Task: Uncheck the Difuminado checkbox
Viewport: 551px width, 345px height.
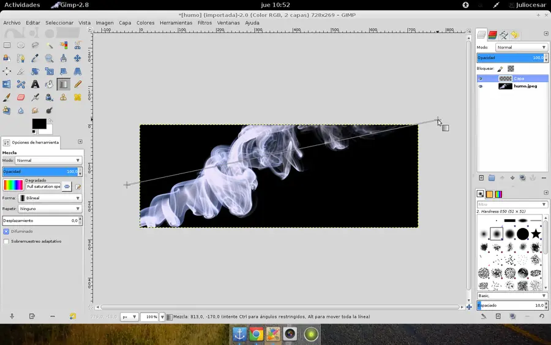Action: (x=6, y=232)
